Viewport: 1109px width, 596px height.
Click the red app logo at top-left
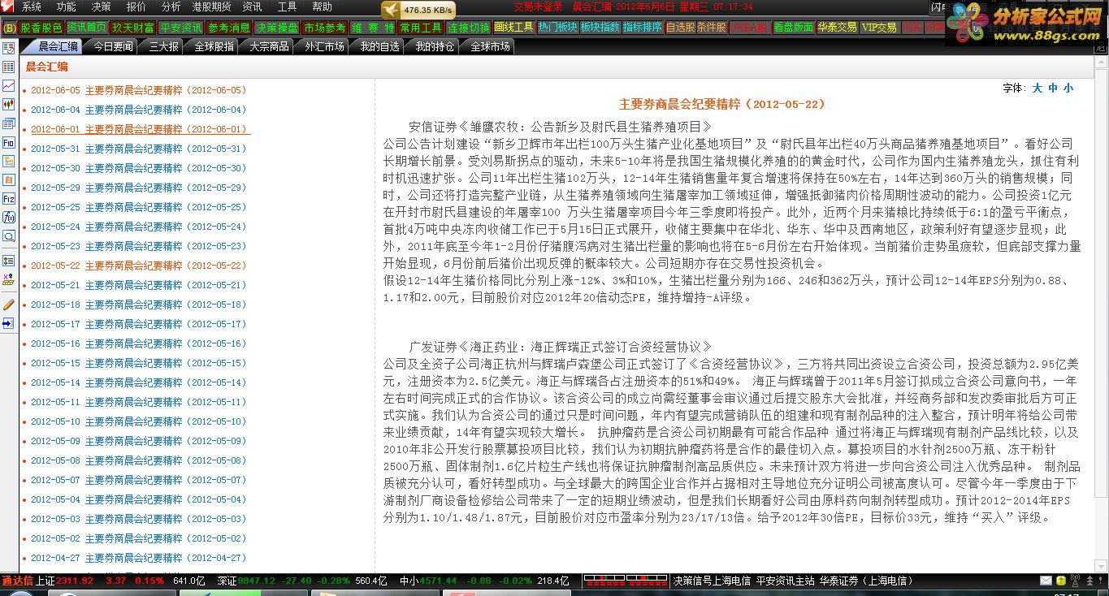tap(7, 6)
